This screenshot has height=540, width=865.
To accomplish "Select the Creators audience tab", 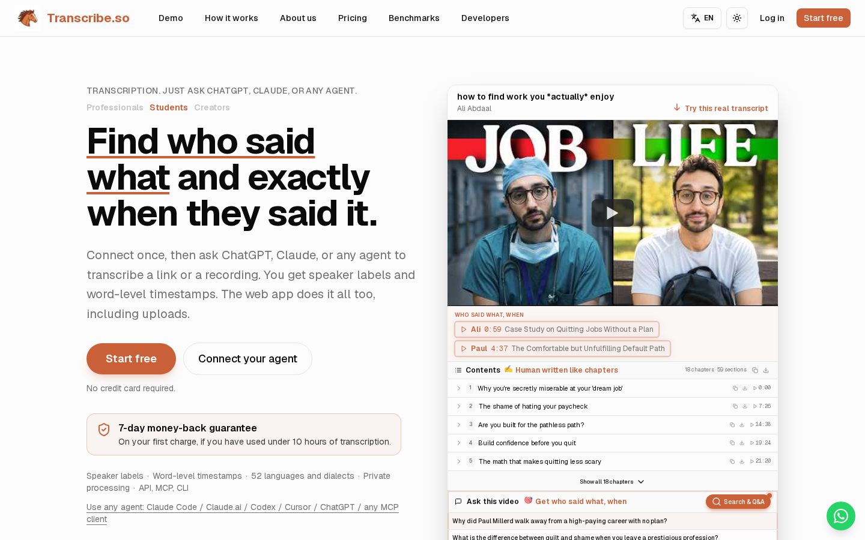I will pyautogui.click(x=212, y=107).
